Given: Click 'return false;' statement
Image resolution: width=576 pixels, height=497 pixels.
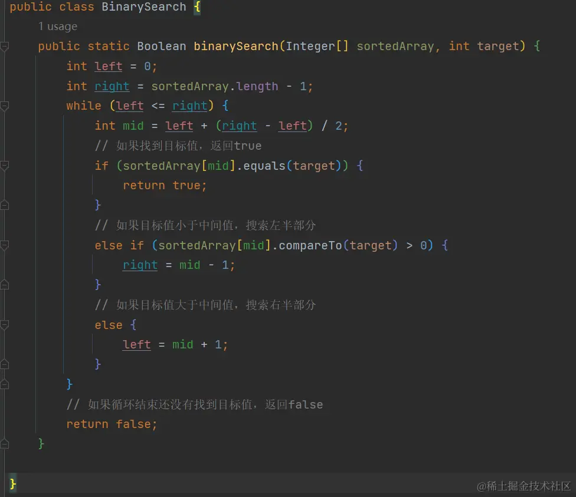Looking at the screenshot, I should click(x=112, y=424).
